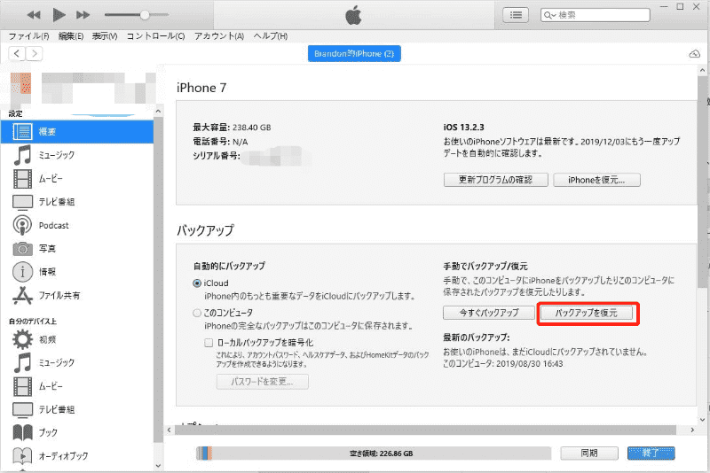Click sidebar scroll up arrow
The image size is (710, 473).
tap(158, 111)
